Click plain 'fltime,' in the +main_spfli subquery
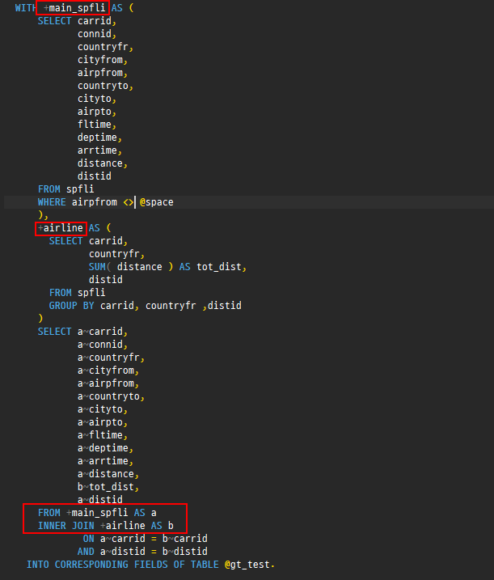This screenshot has width=494, height=580. coord(97,125)
